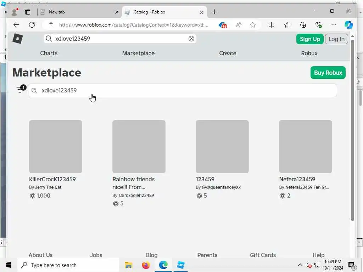Open Robux navigation item

click(x=309, y=53)
